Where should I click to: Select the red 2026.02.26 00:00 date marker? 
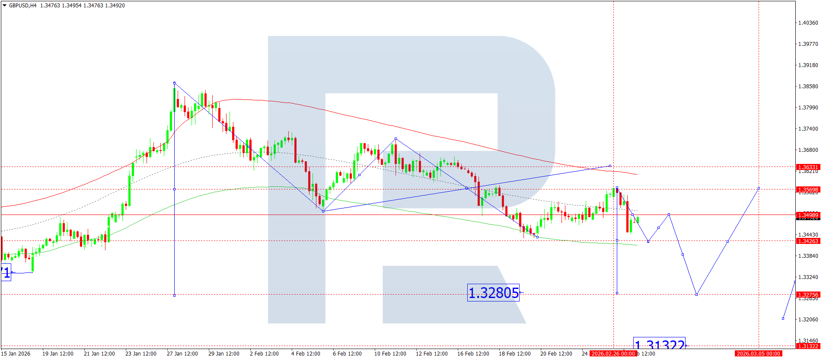(x=613, y=354)
